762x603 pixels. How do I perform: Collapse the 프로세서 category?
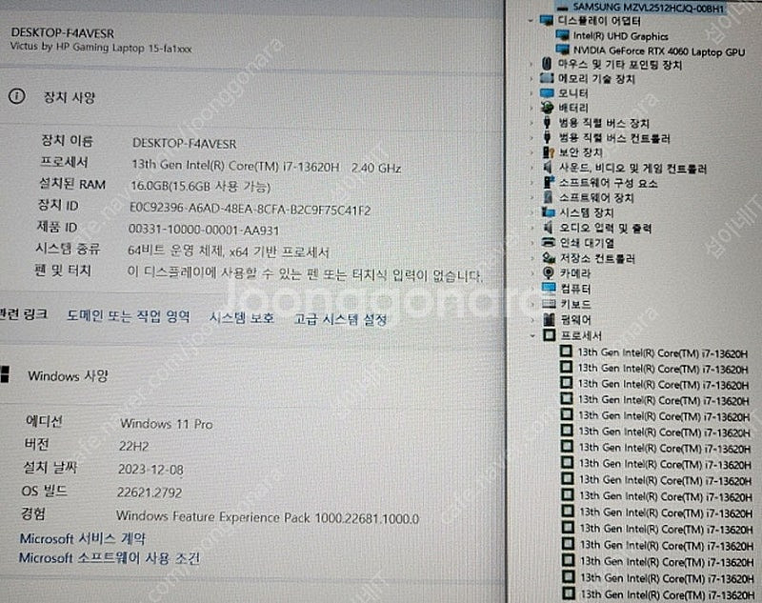pyautogui.click(x=533, y=335)
